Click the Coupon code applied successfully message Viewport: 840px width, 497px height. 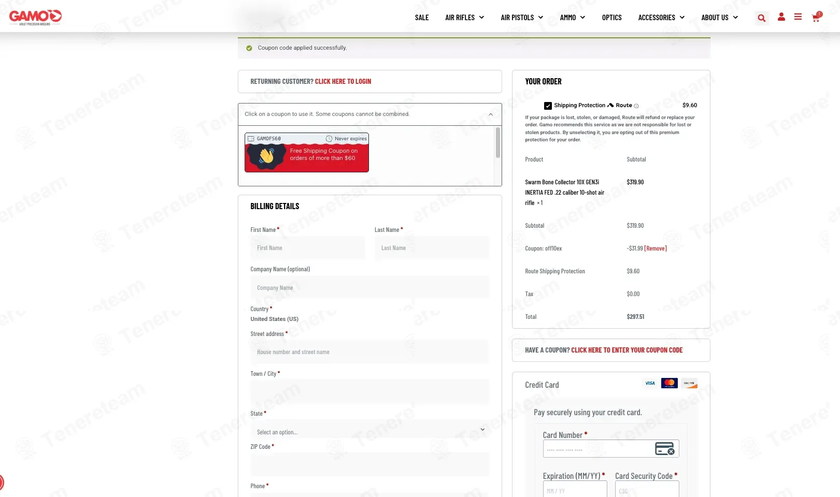point(302,48)
